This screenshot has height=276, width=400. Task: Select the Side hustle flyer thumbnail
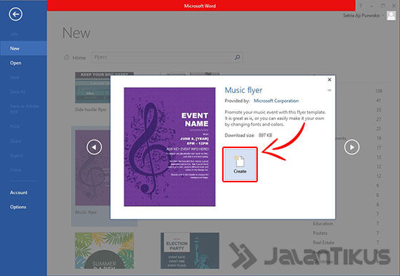tap(93, 88)
